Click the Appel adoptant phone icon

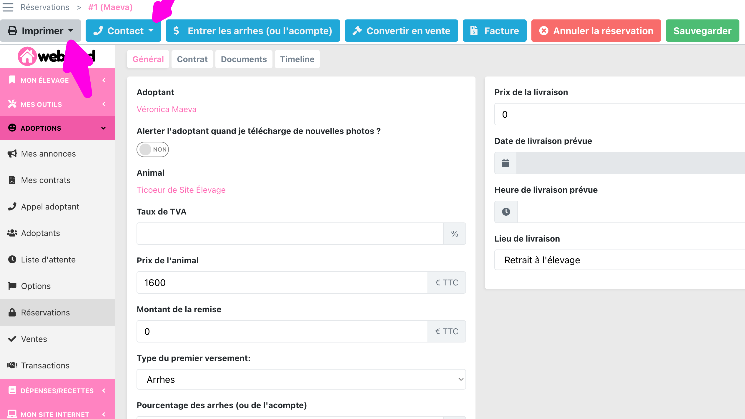pyautogui.click(x=12, y=206)
